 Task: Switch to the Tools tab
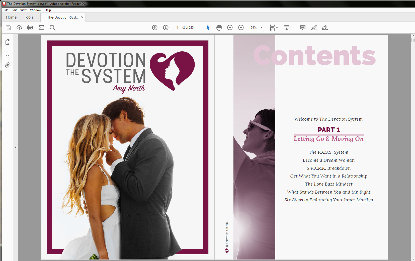pyautogui.click(x=28, y=17)
